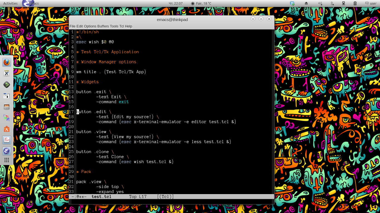
Task: Open the Tools menu in Emacs
Action: click(114, 26)
